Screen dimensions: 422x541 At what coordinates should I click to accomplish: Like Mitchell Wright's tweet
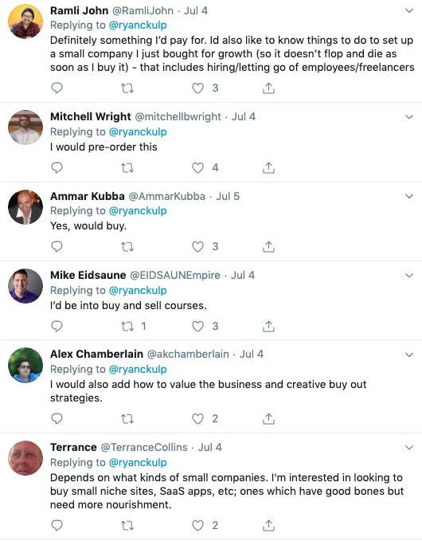pos(197,167)
